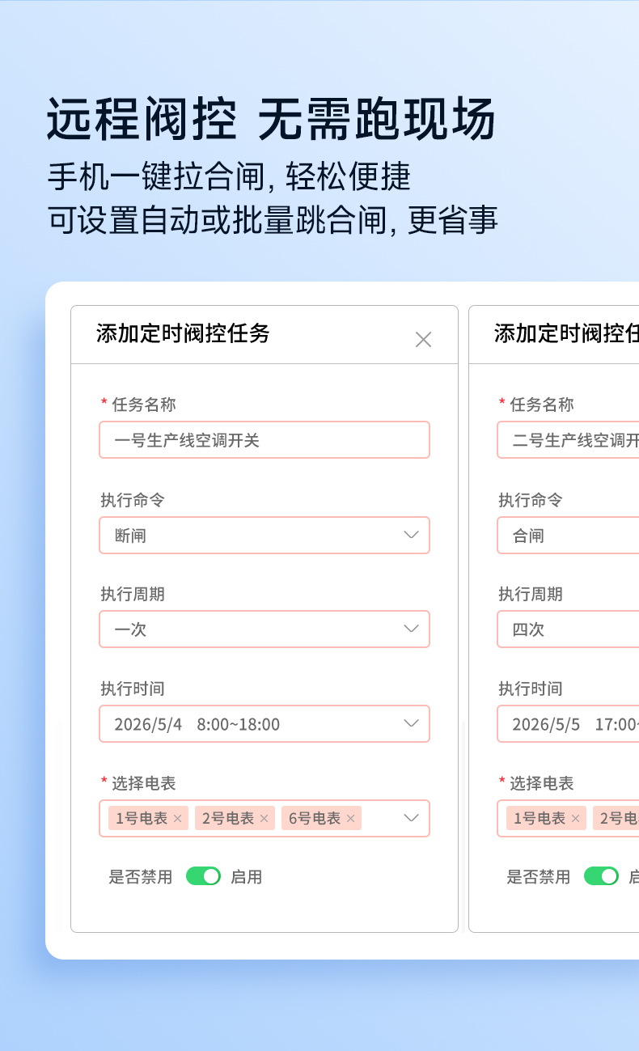Click the 6号电表 tag label
The height and width of the screenshot is (1051, 639).
tap(315, 819)
